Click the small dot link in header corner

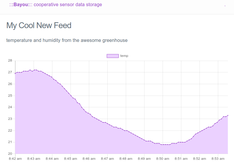(x=225, y=6)
